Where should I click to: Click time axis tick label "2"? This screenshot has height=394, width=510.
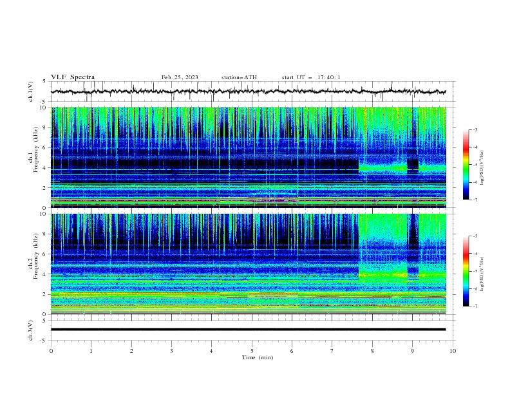pyautogui.click(x=131, y=351)
